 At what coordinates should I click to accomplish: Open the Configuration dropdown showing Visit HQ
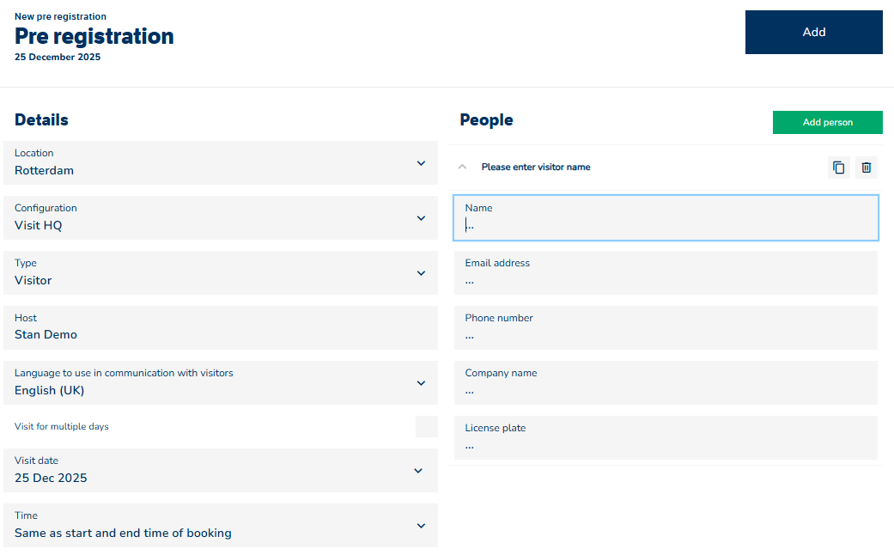click(x=221, y=218)
